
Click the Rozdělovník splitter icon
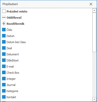coord(4,24)
